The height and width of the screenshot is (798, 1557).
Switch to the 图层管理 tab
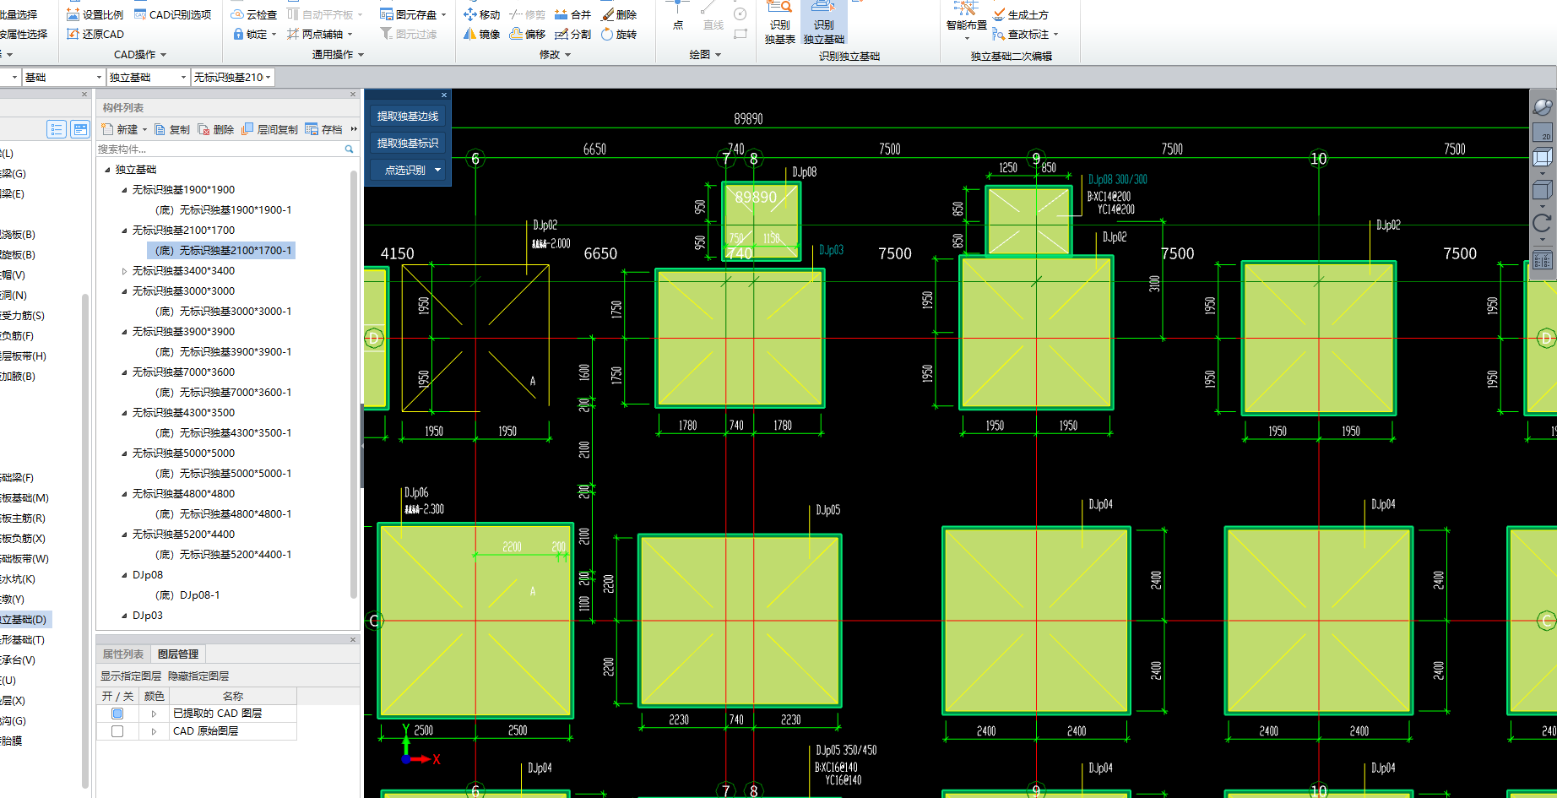178,654
